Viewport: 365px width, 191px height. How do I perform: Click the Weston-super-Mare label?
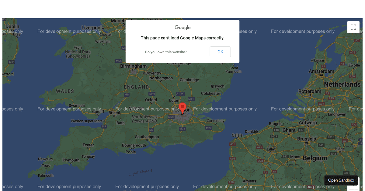pos(87,121)
